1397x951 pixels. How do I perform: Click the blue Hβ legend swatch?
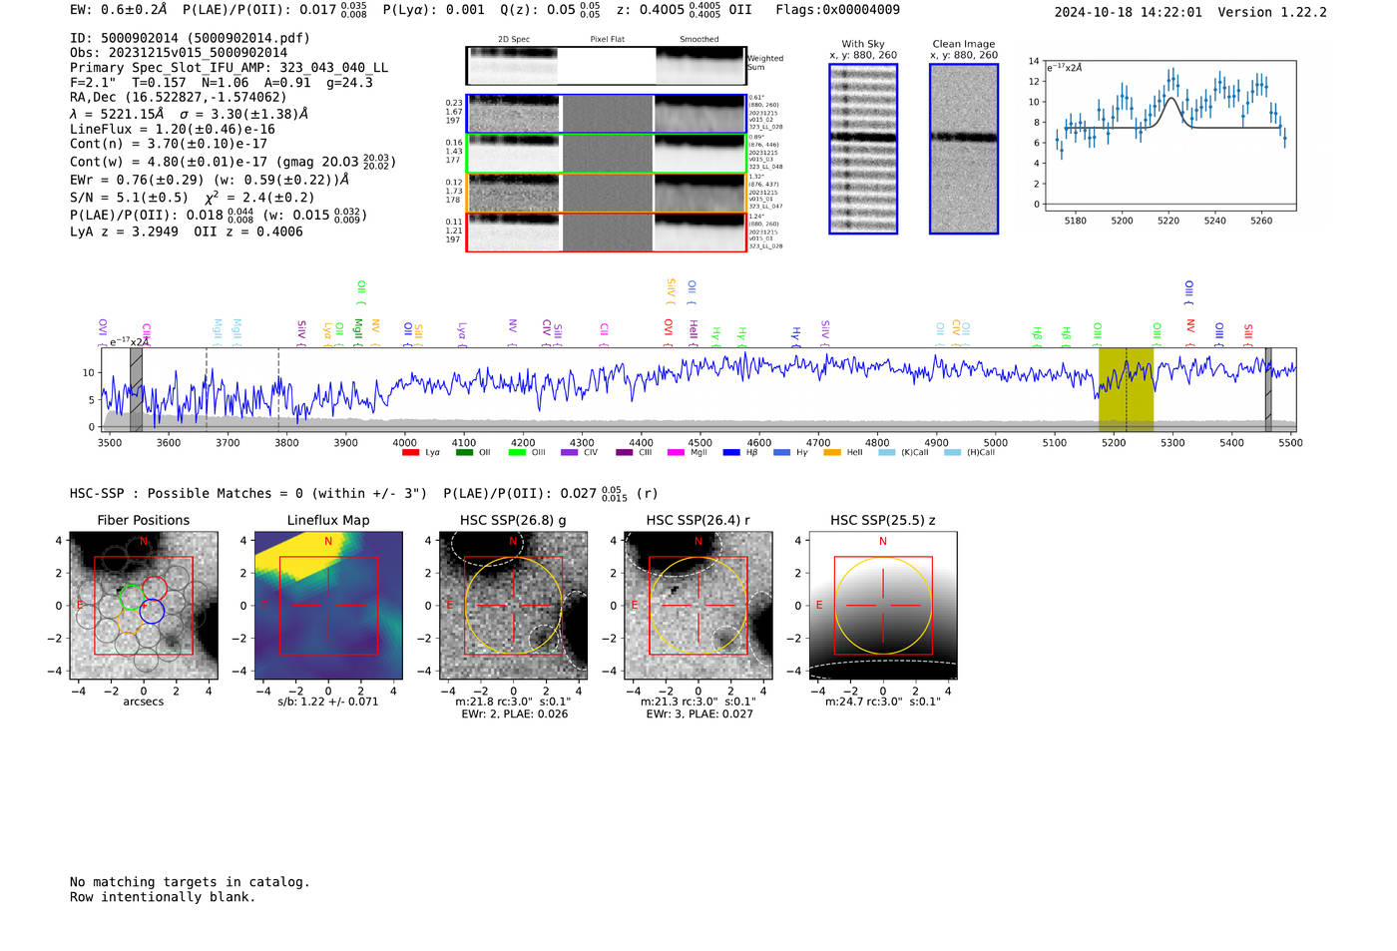point(731,453)
